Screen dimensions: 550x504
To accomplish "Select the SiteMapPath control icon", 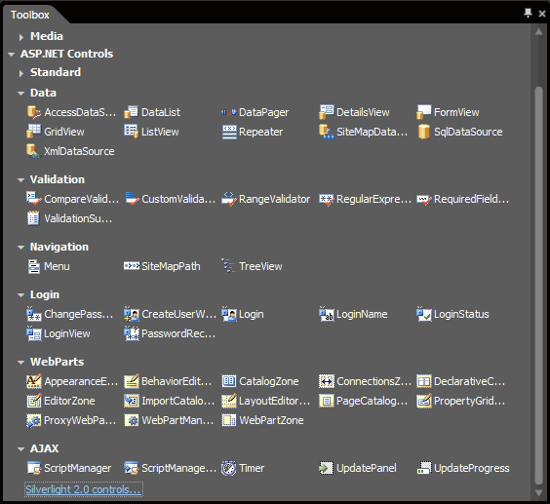I will 132,266.
